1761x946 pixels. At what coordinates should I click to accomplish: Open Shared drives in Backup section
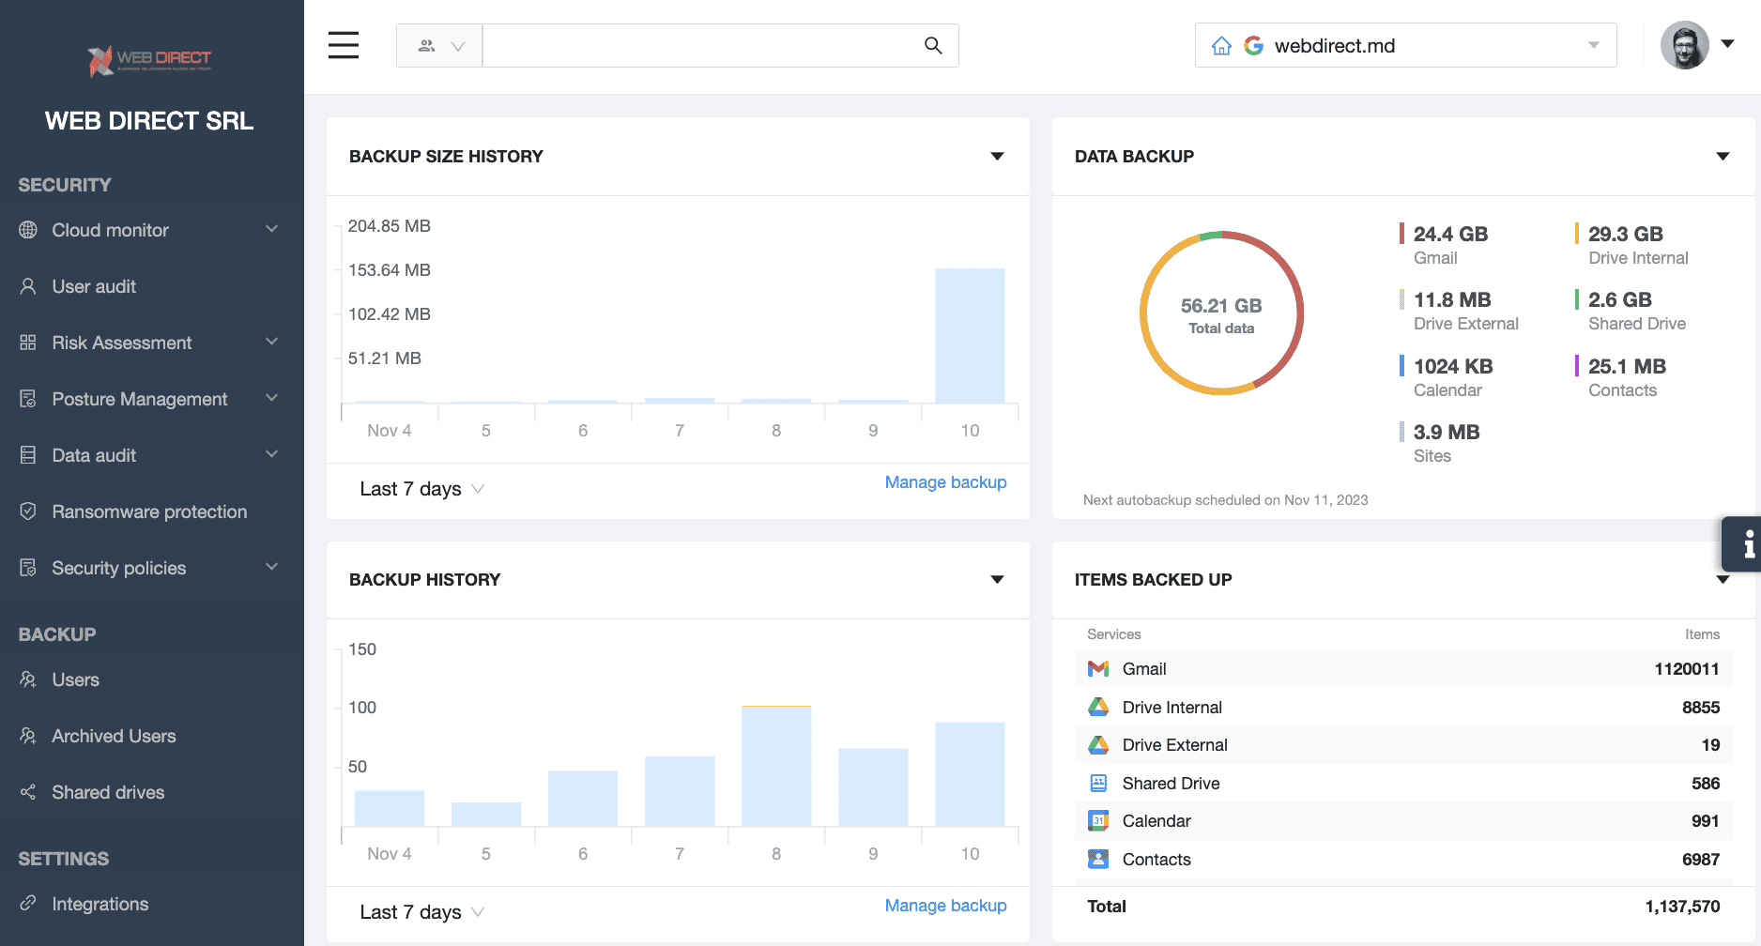108,792
